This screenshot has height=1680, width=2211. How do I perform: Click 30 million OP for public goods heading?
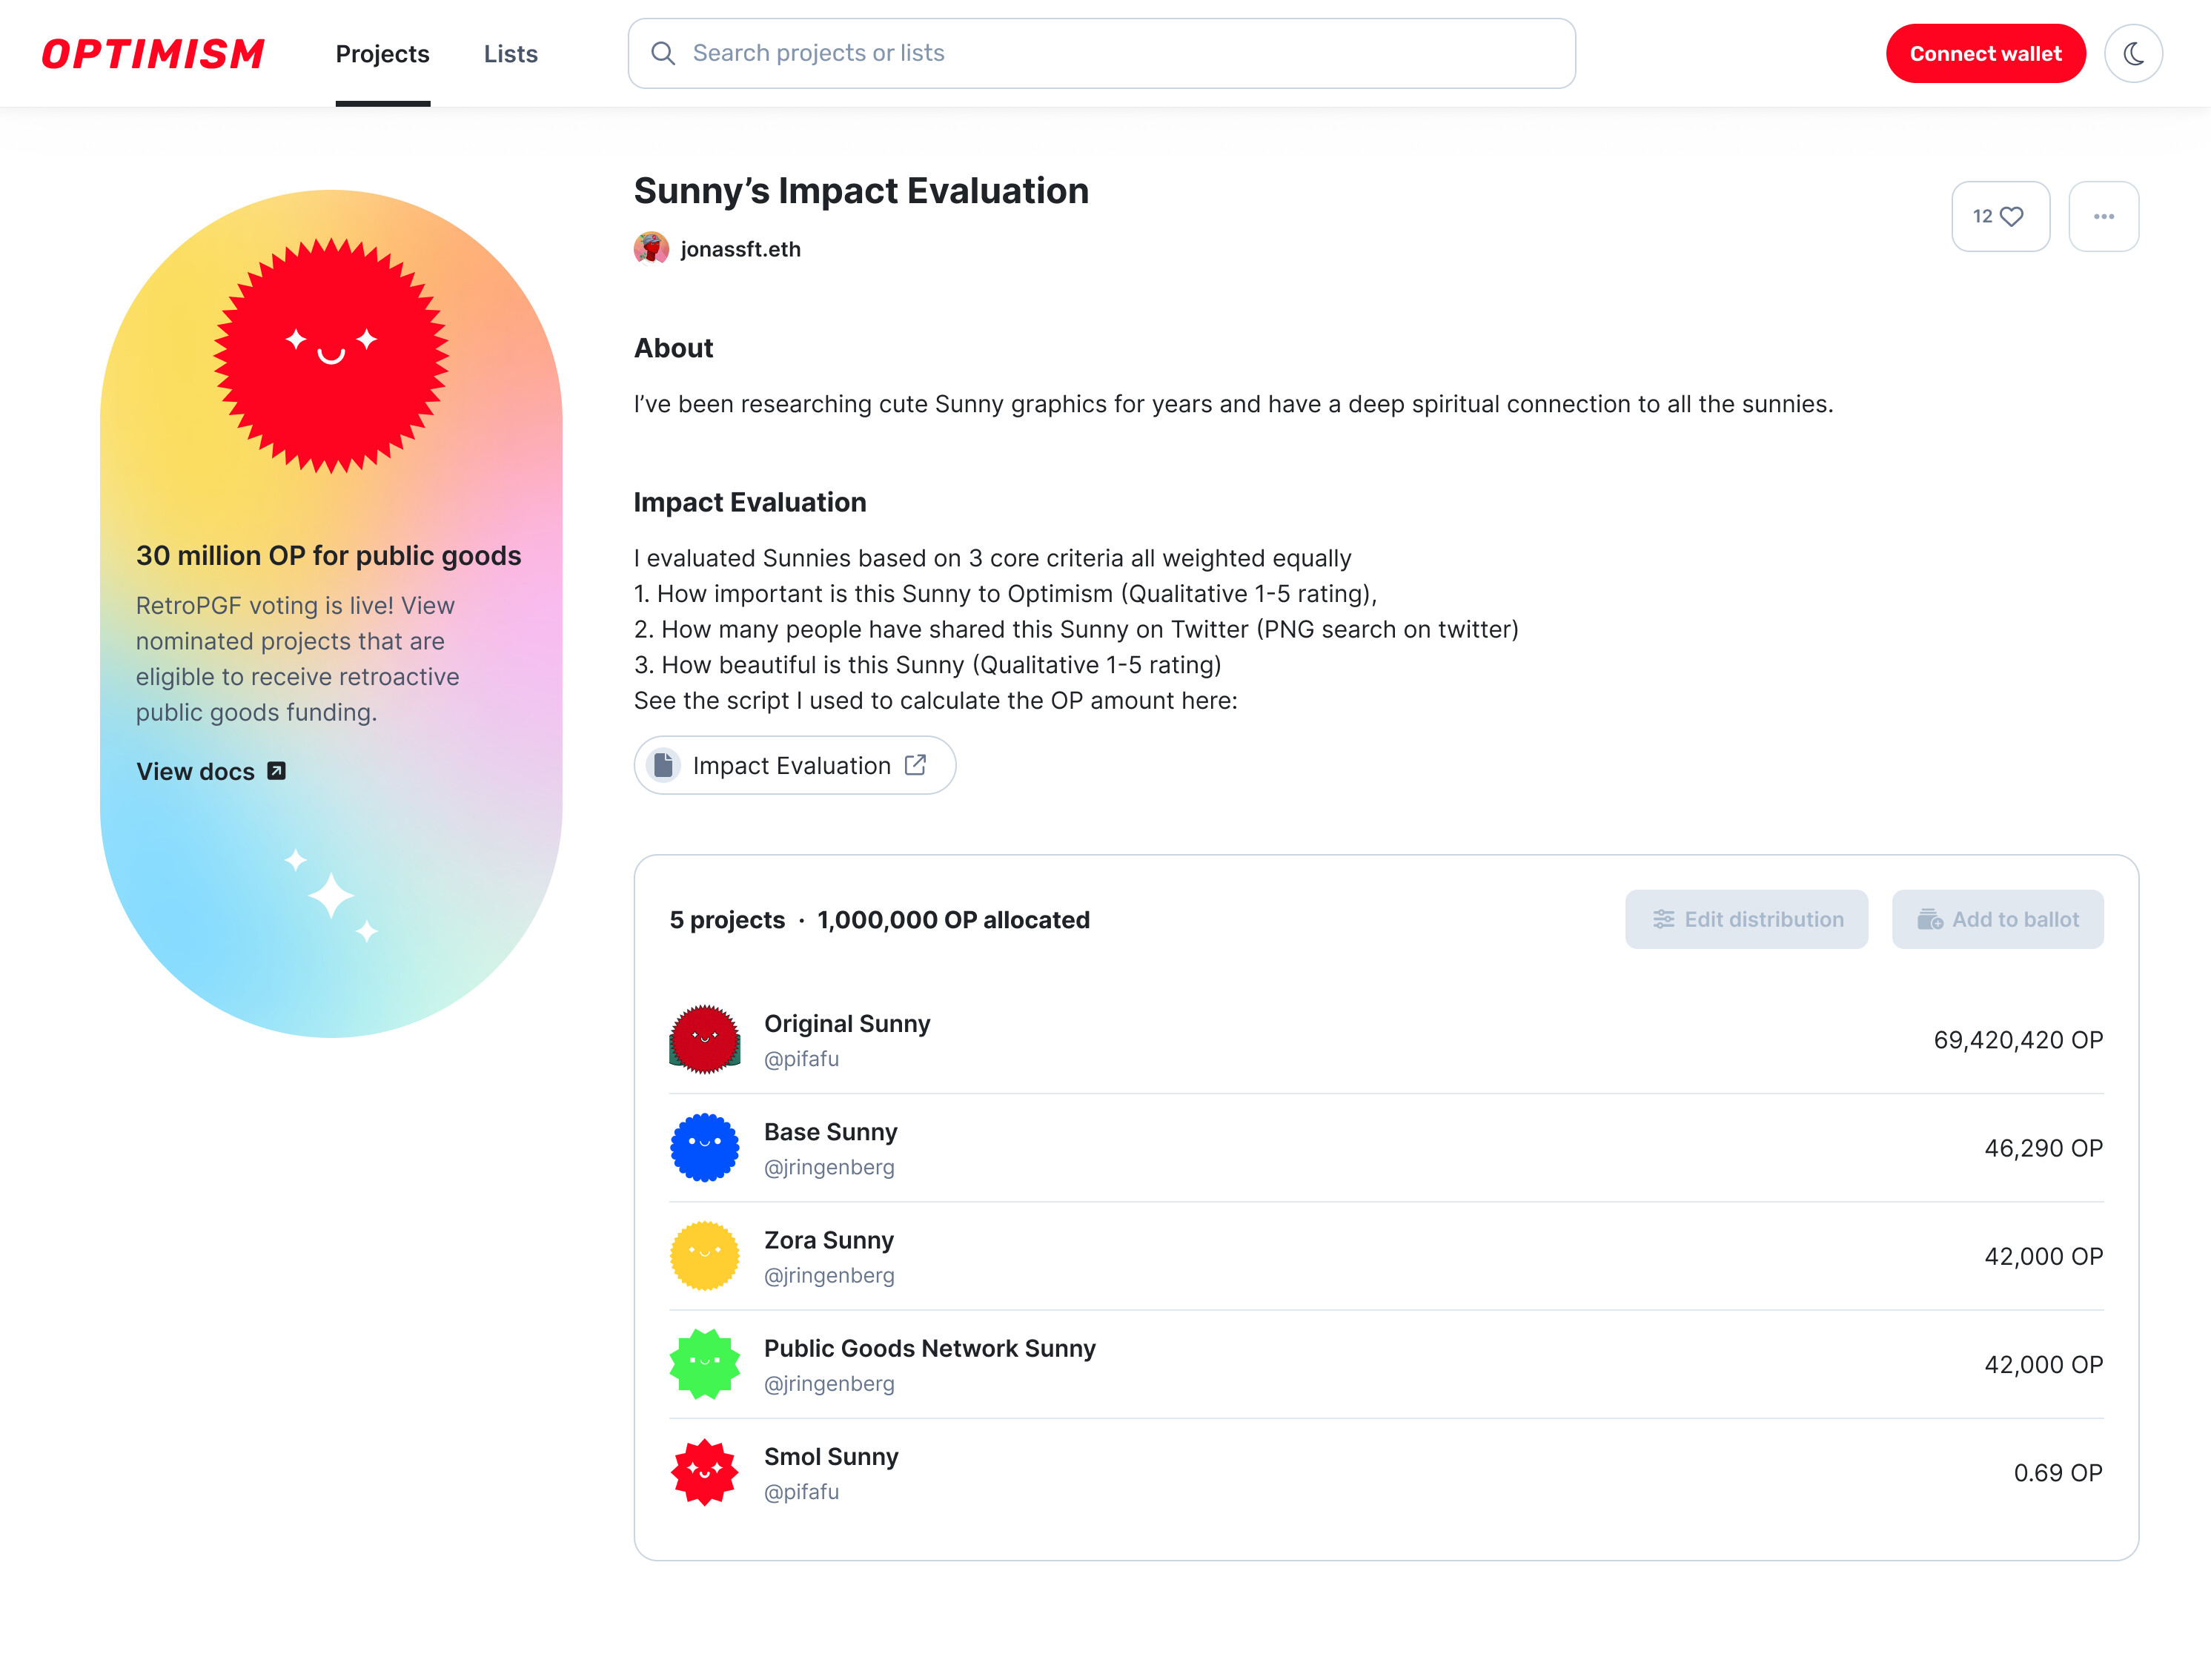coord(329,555)
